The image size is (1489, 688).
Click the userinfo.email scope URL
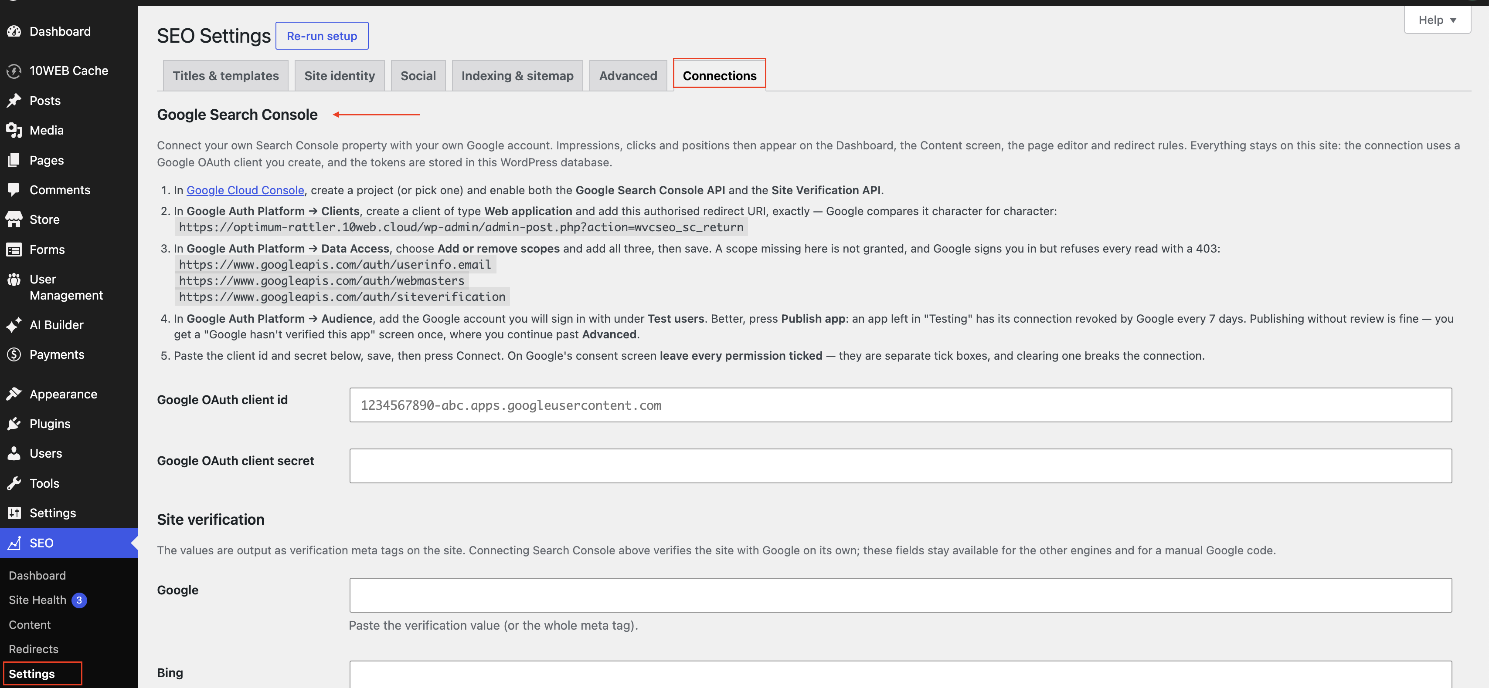pos(335,265)
